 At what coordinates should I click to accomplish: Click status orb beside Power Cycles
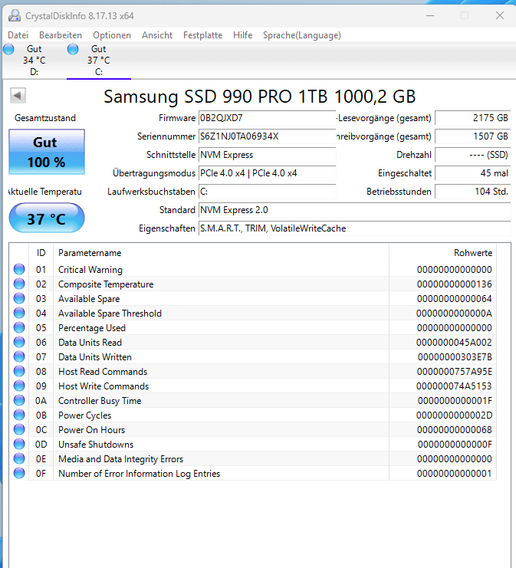point(19,415)
